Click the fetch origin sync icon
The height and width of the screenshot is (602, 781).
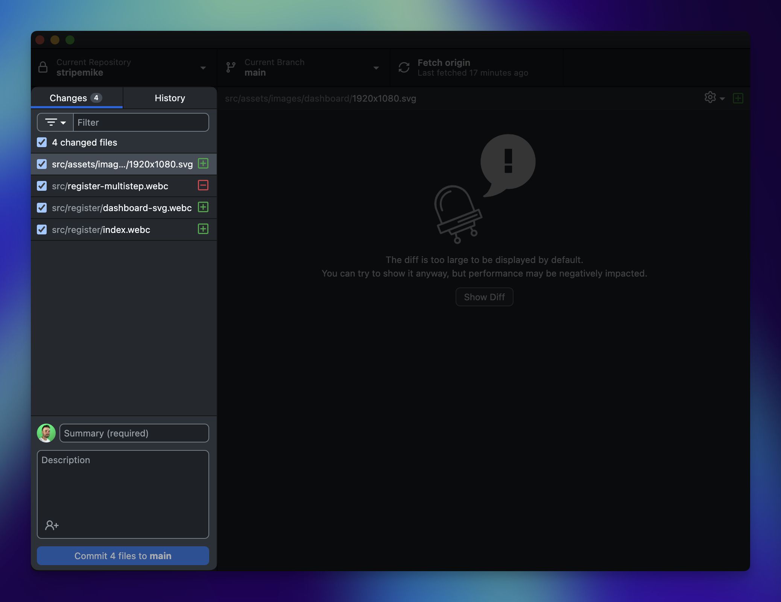tap(404, 67)
